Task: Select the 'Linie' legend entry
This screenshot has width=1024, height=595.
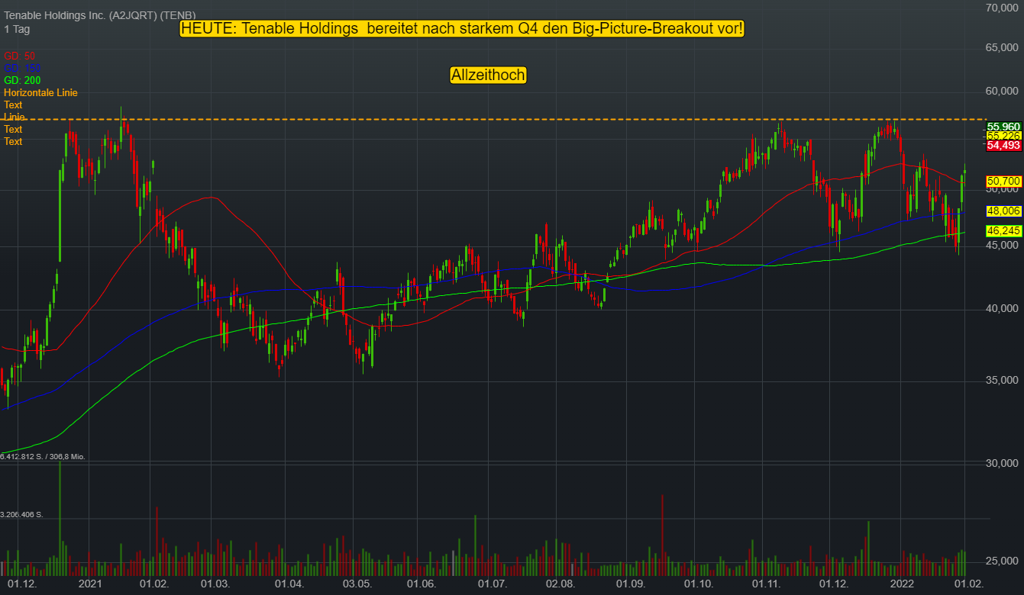Action: (x=14, y=117)
